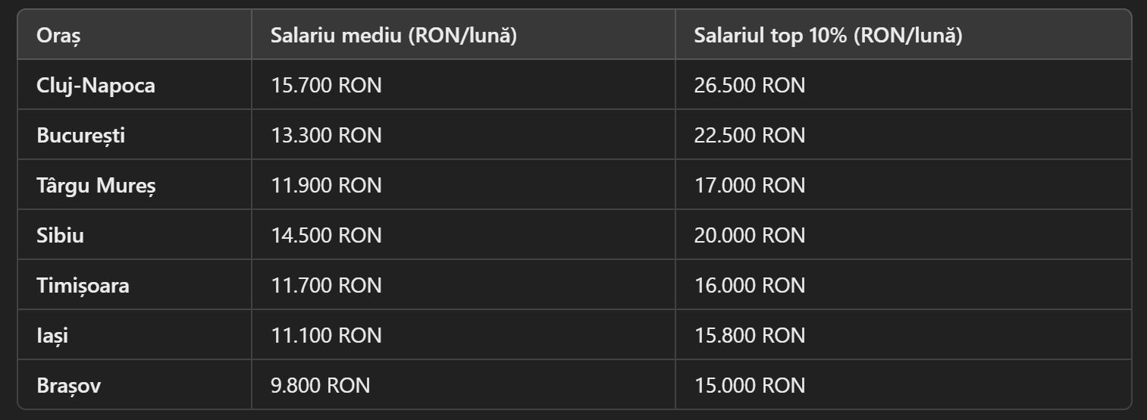
Task: Click the Salariu mediu column header
Action: [x=393, y=36]
